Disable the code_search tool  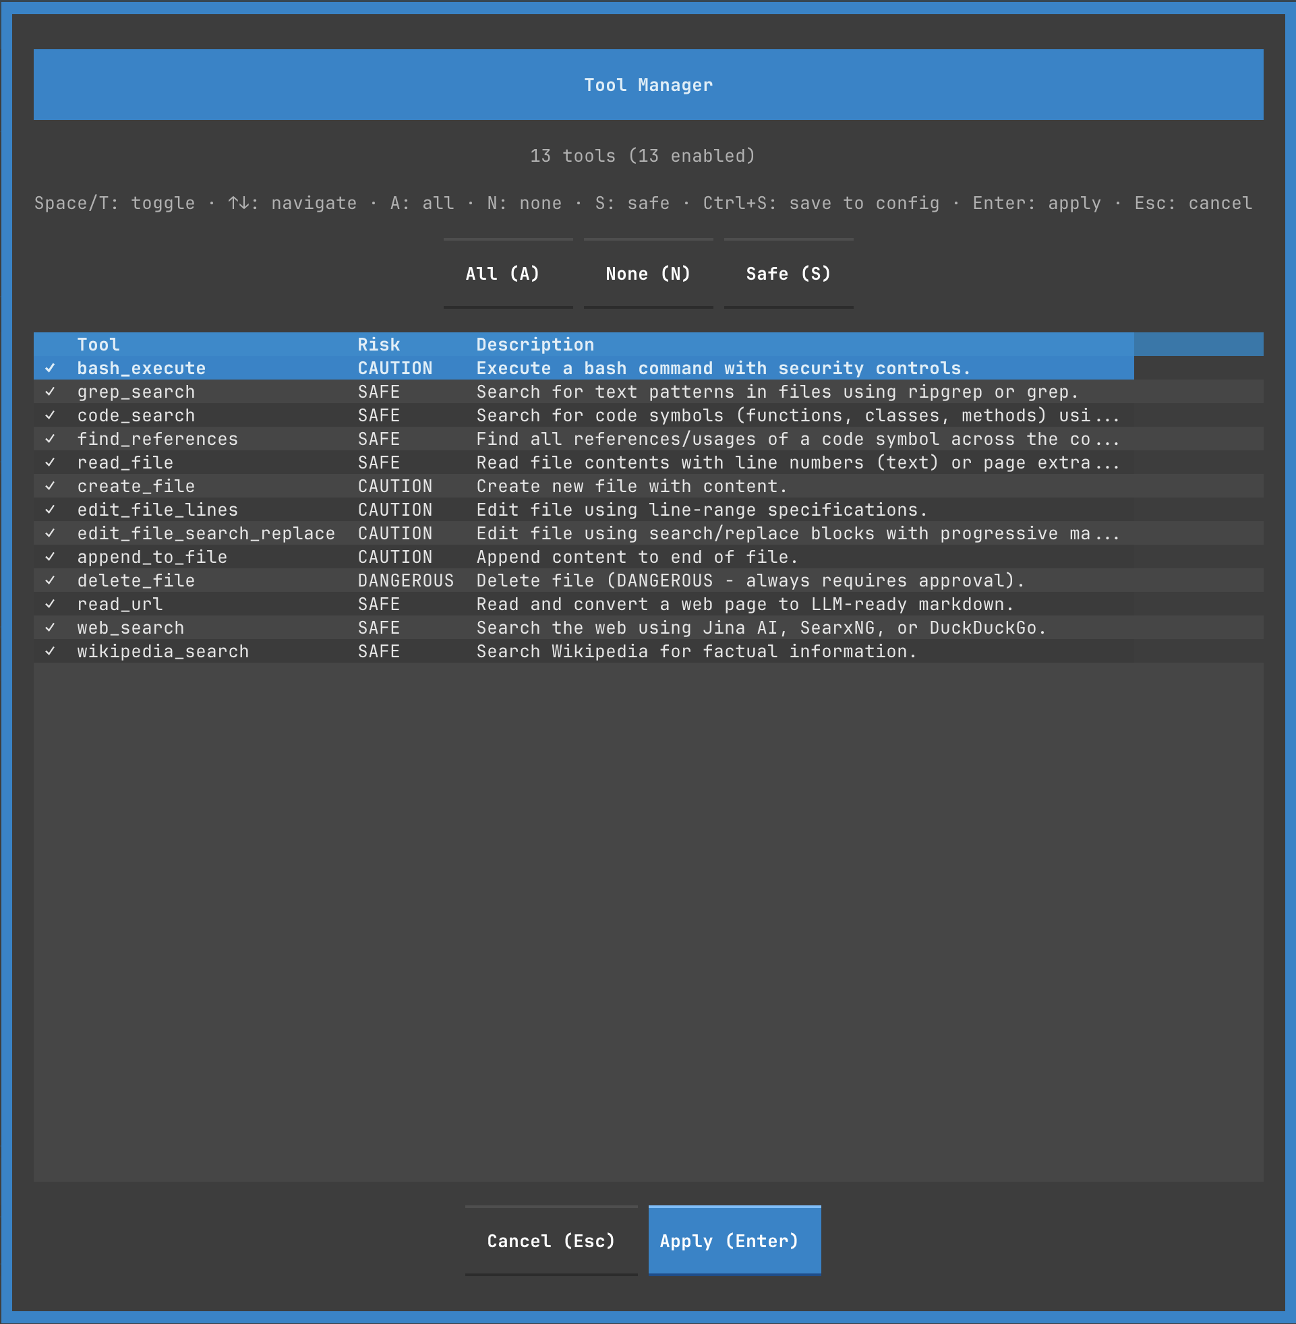51,415
